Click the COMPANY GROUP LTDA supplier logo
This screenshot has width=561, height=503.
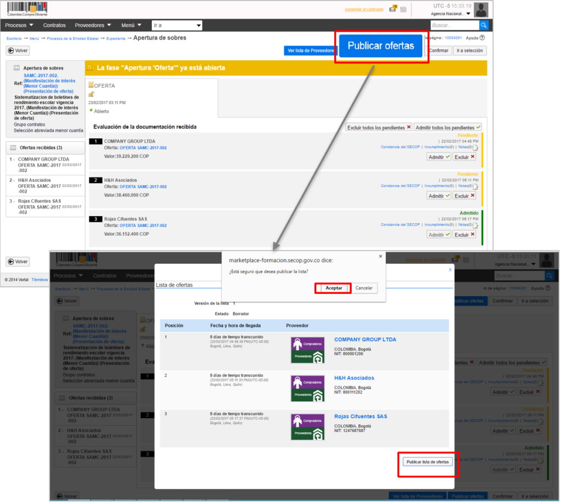pos(307,350)
